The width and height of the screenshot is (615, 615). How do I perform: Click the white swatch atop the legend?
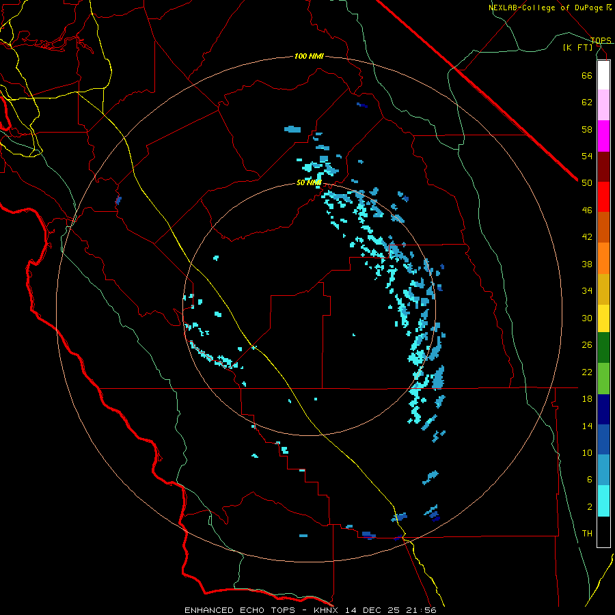pyautogui.click(x=603, y=75)
